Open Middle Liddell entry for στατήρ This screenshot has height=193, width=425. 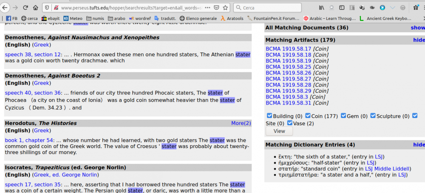point(392,169)
